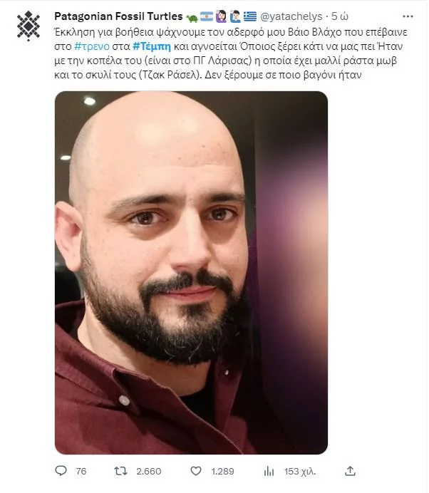Screen dimensions: 429x493
Task: Click the 153 χιλ. views count
Action: point(300,472)
